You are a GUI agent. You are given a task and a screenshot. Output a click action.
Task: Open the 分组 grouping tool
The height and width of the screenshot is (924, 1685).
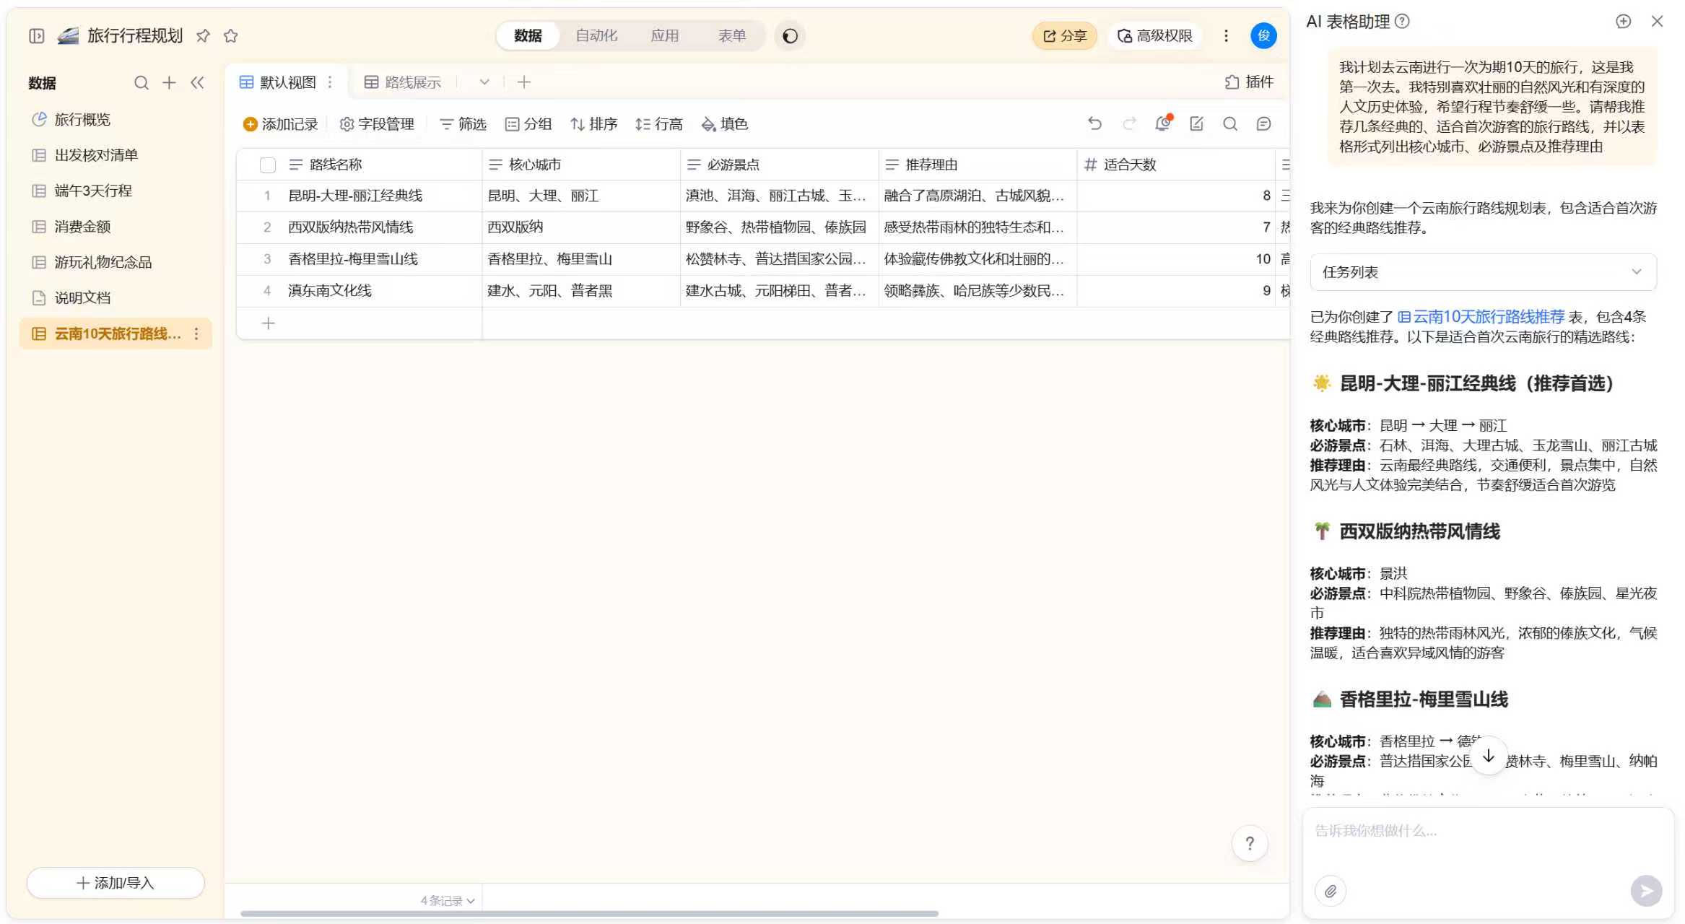pos(529,123)
